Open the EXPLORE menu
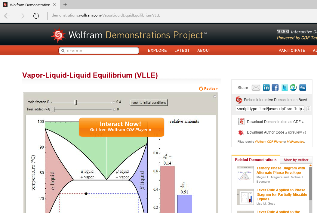 [157, 51]
